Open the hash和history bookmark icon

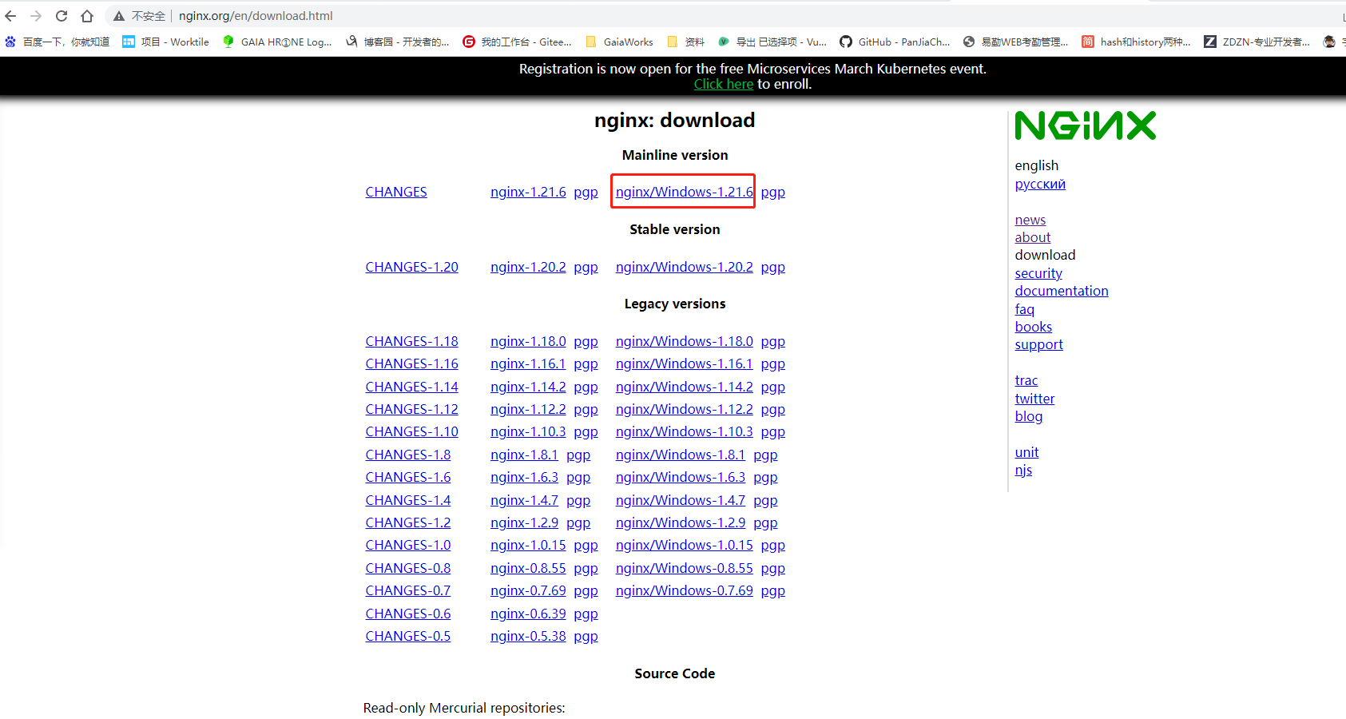tap(1088, 42)
